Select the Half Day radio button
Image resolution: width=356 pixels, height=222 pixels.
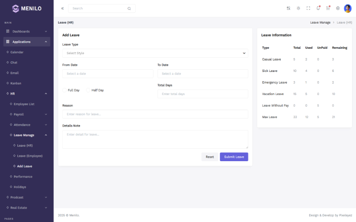[88, 90]
